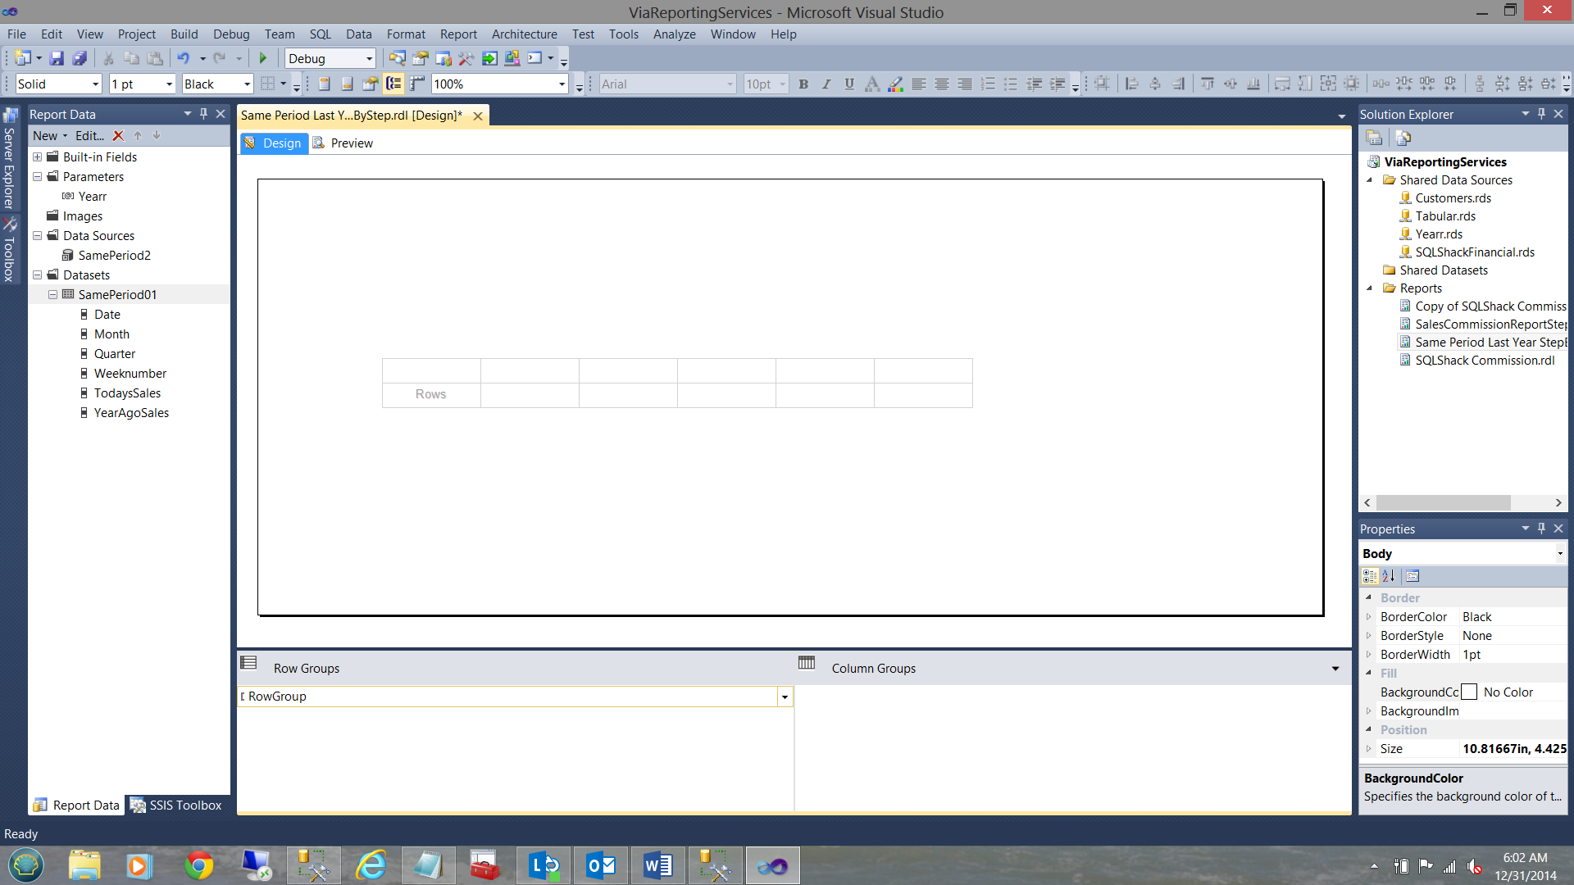This screenshot has width=1574, height=885.
Task: Open SQLShack Commission.rdl report
Action: (1484, 361)
